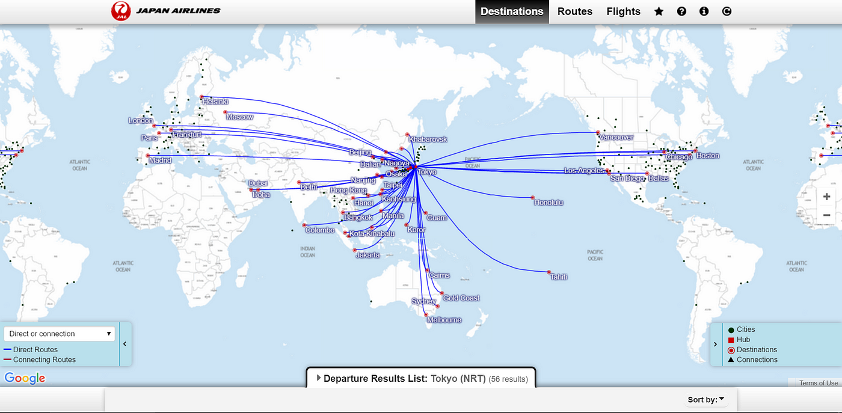Click the Manila city label

point(393,216)
